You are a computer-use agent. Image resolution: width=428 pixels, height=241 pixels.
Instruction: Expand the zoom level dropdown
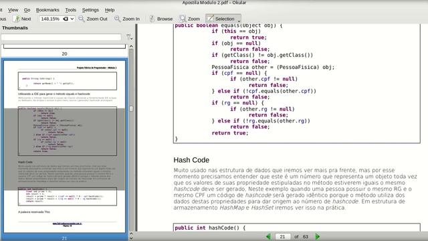pyautogui.click(x=72, y=19)
